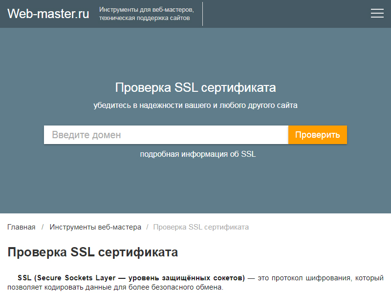Click the large banner heading text

[x=195, y=87]
